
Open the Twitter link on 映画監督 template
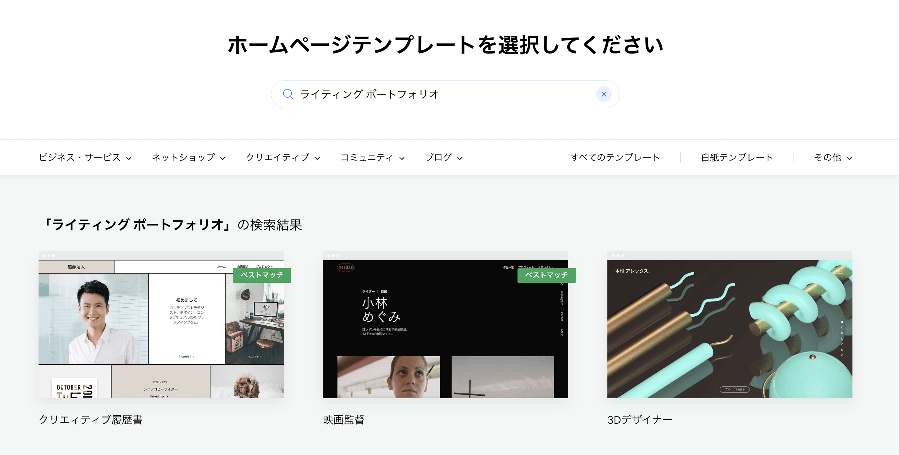click(x=562, y=317)
